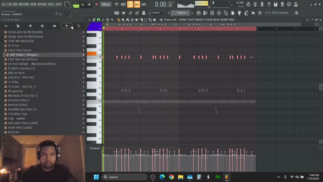Toggle the typing keyboard to piano button

pos(117,13)
